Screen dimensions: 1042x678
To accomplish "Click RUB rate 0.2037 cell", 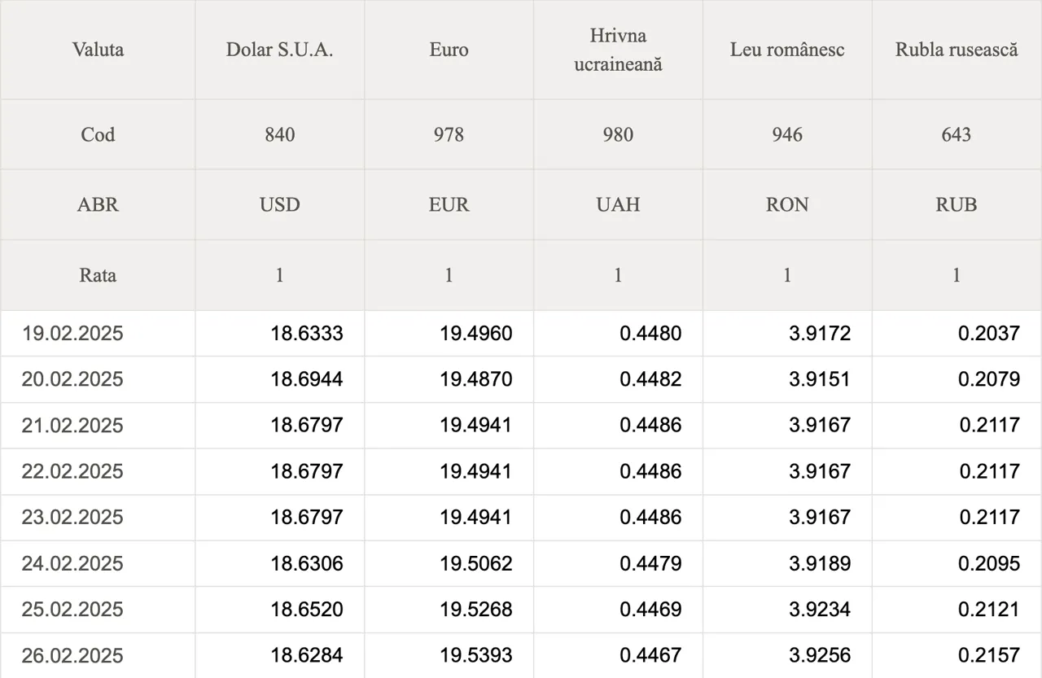I will pyautogui.click(x=957, y=333).
